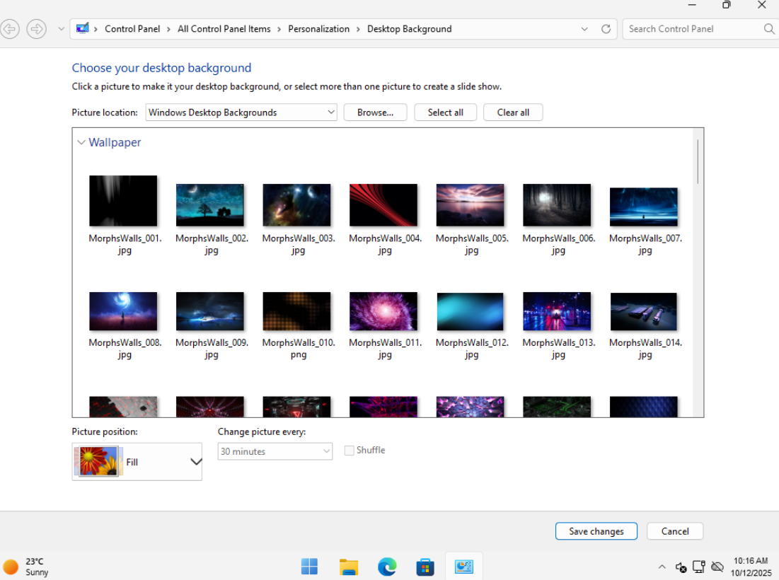Screen dimensions: 779x580
Task: Launch File Explorer from taskbar
Action: point(348,567)
